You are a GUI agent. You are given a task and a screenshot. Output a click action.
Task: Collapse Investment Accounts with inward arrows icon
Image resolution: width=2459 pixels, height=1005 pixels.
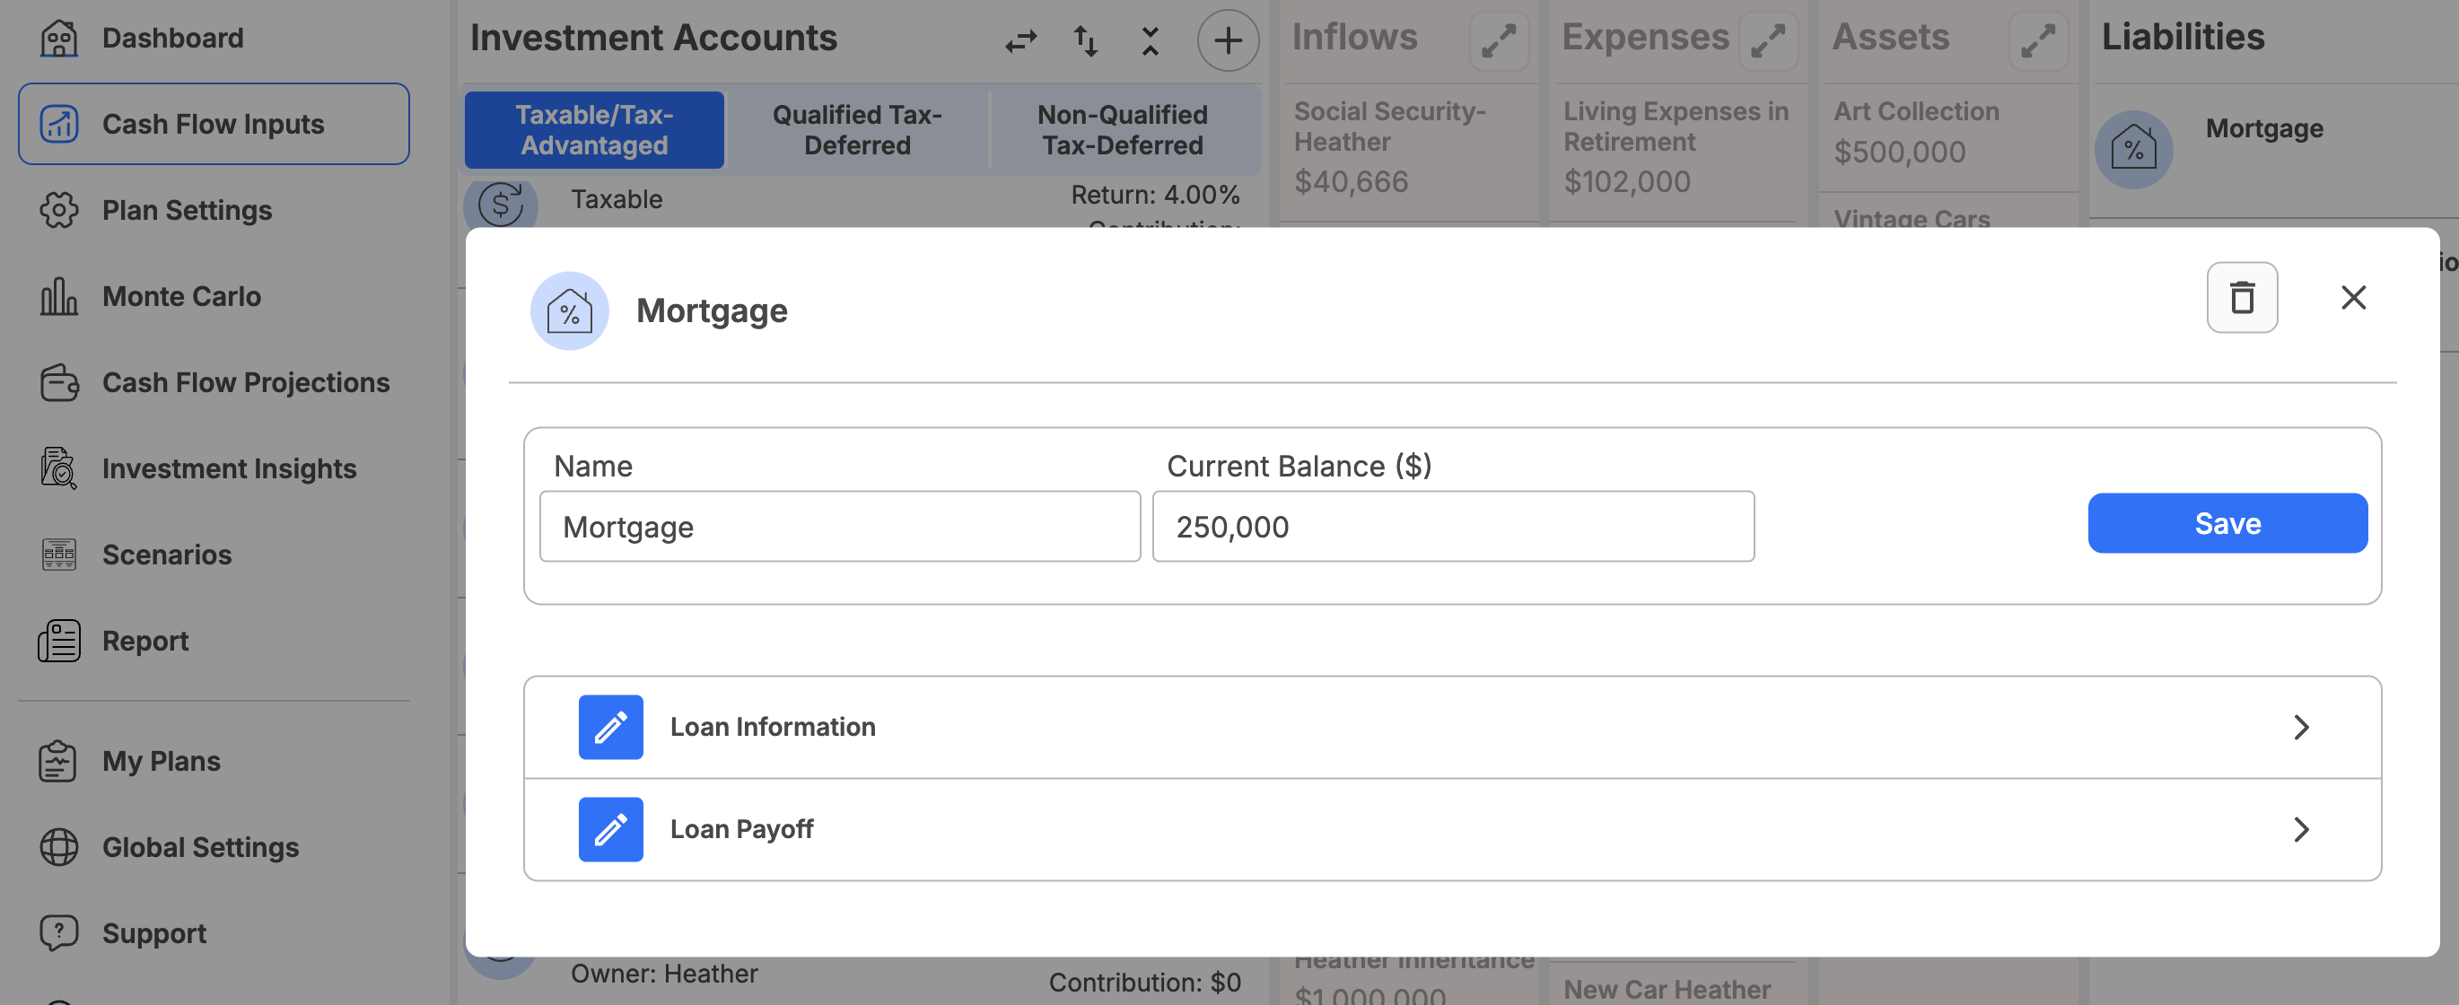tap(1150, 40)
